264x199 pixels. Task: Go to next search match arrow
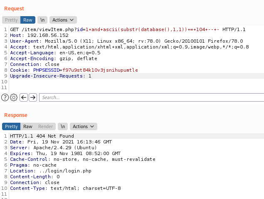33,97
